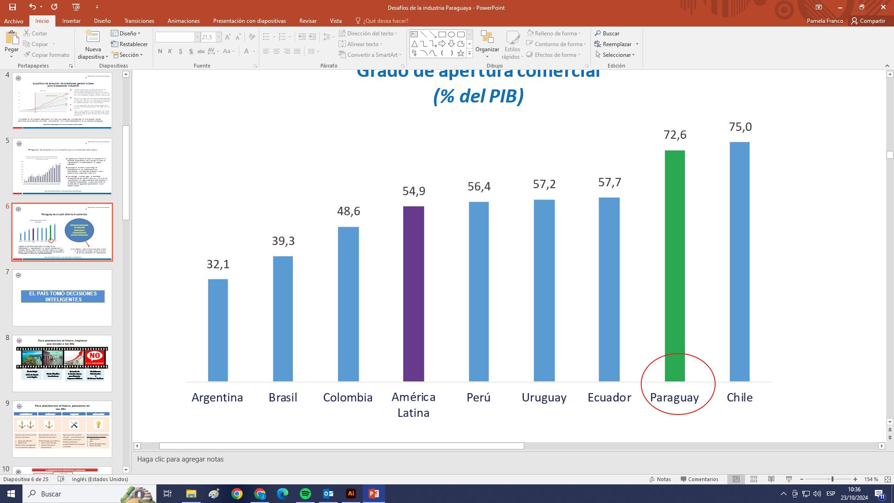Open Spotify from the taskbar
Image resolution: width=894 pixels, height=503 pixels.
point(305,494)
